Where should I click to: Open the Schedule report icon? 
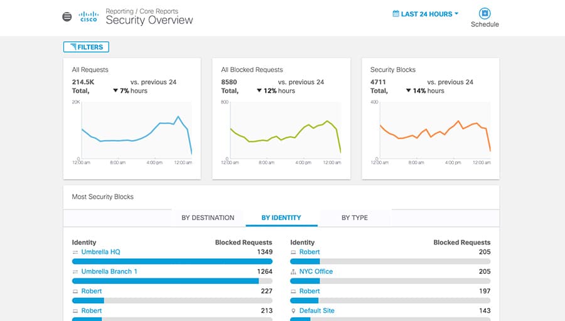click(x=485, y=13)
